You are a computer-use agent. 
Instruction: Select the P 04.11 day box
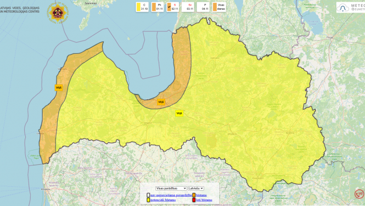(203, 7)
